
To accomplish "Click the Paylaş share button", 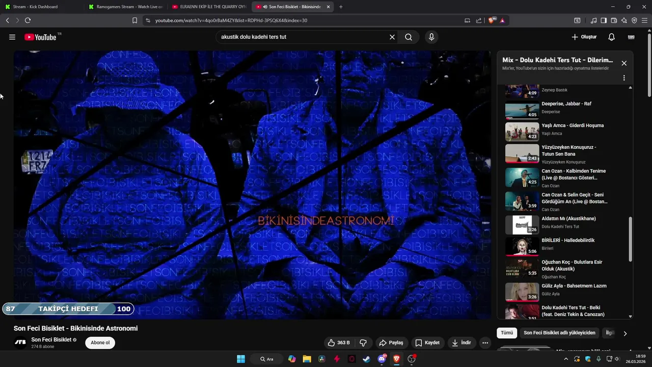I will (x=391, y=343).
